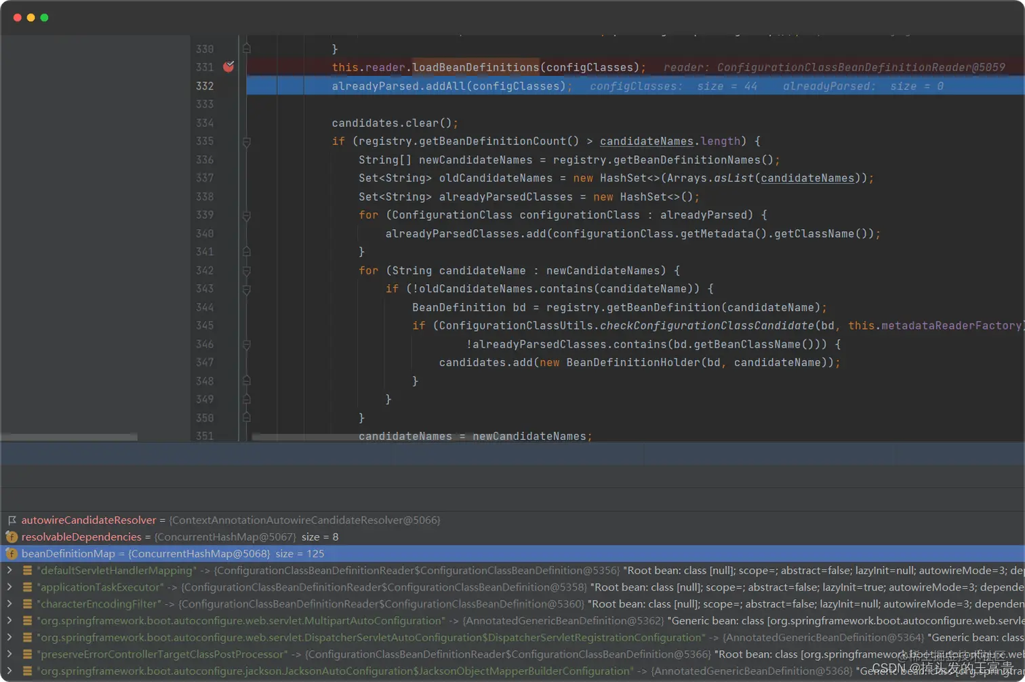Click the loadBeanDefinitions method call on line 331
Screen dimensions: 1025x682
(x=476, y=67)
